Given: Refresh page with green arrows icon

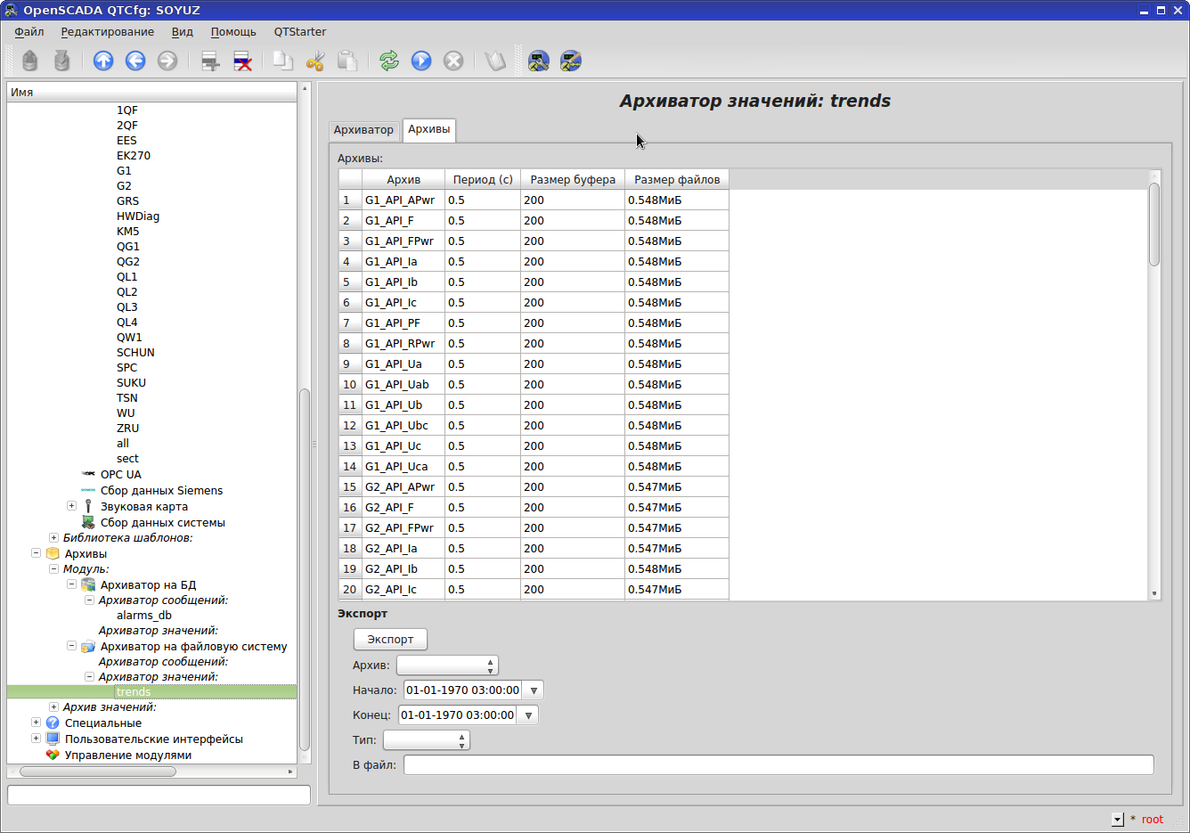Looking at the screenshot, I should tap(389, 61).
